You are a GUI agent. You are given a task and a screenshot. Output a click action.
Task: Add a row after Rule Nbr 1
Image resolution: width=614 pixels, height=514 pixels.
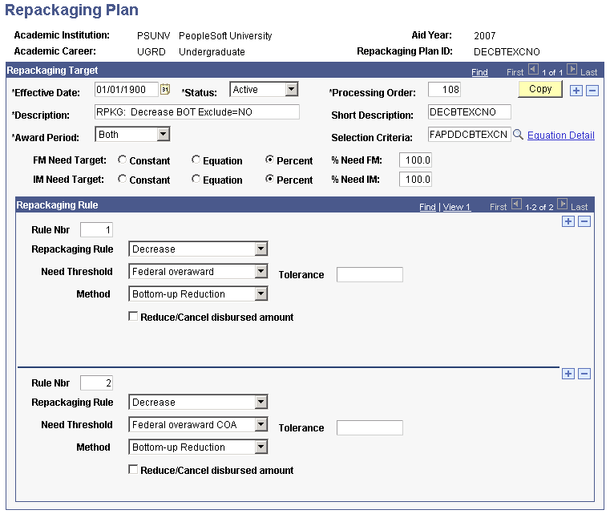[x=568, y=221]
